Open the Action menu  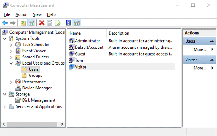click(21, 14)
